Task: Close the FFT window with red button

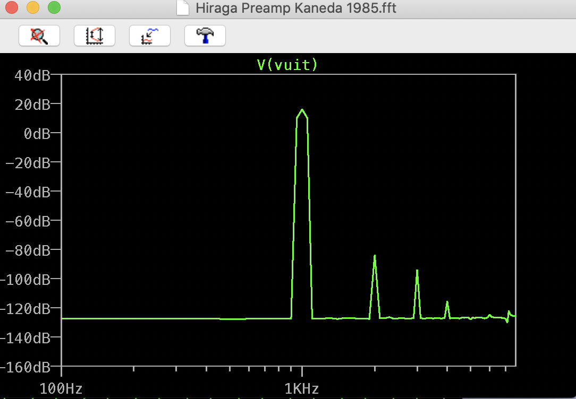Action: click(x=12, y=7)
